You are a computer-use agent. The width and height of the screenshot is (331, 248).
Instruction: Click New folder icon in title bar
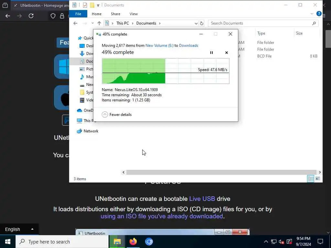tap(92, 5)
